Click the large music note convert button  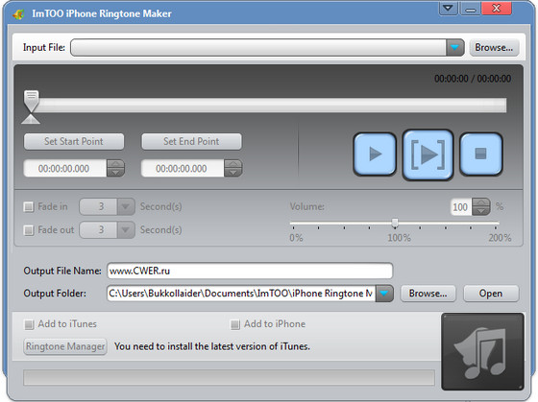point(482,351)
